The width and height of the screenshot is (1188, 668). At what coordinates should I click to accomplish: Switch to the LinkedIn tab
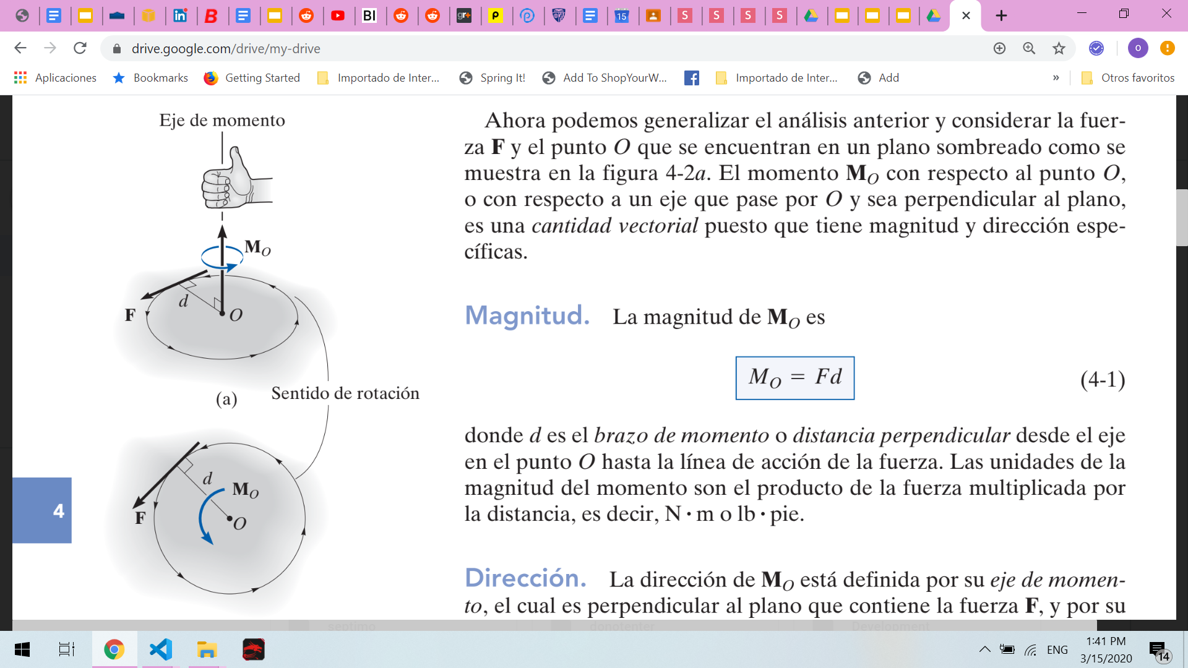(x=180, y=15)
